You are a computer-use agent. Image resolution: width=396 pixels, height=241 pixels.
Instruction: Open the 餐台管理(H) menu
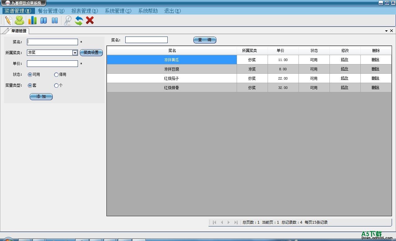tap(51, 11)
